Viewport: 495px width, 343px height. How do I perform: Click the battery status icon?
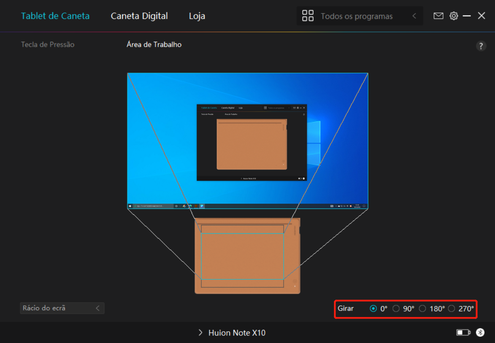click(x=463, y=333)
